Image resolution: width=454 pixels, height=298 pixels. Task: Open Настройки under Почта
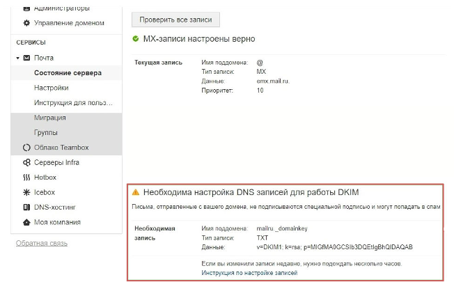pos(51,88)
